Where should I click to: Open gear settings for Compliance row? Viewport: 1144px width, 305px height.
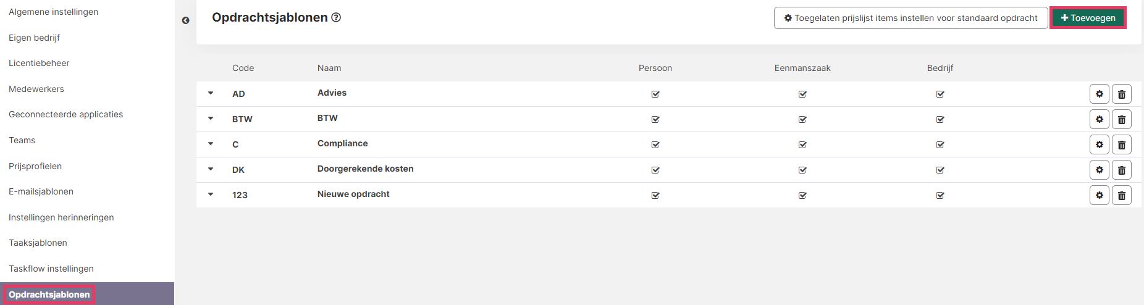pos(1100,144)
